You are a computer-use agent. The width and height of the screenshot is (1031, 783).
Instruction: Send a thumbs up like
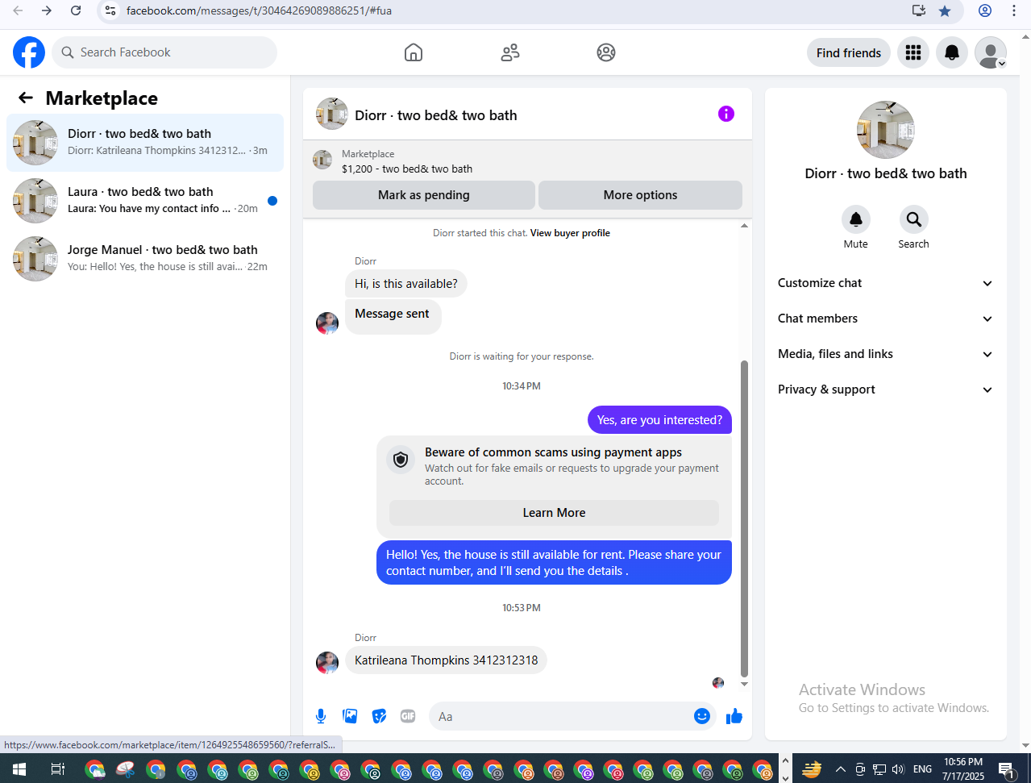[x=734, y=716]
